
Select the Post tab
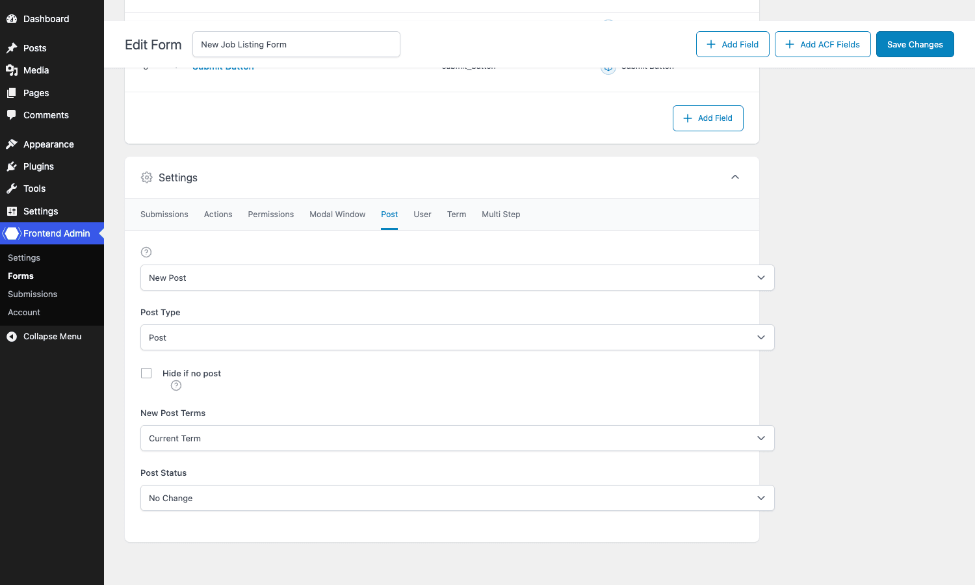pyautogui.click(x=389, y=214)
